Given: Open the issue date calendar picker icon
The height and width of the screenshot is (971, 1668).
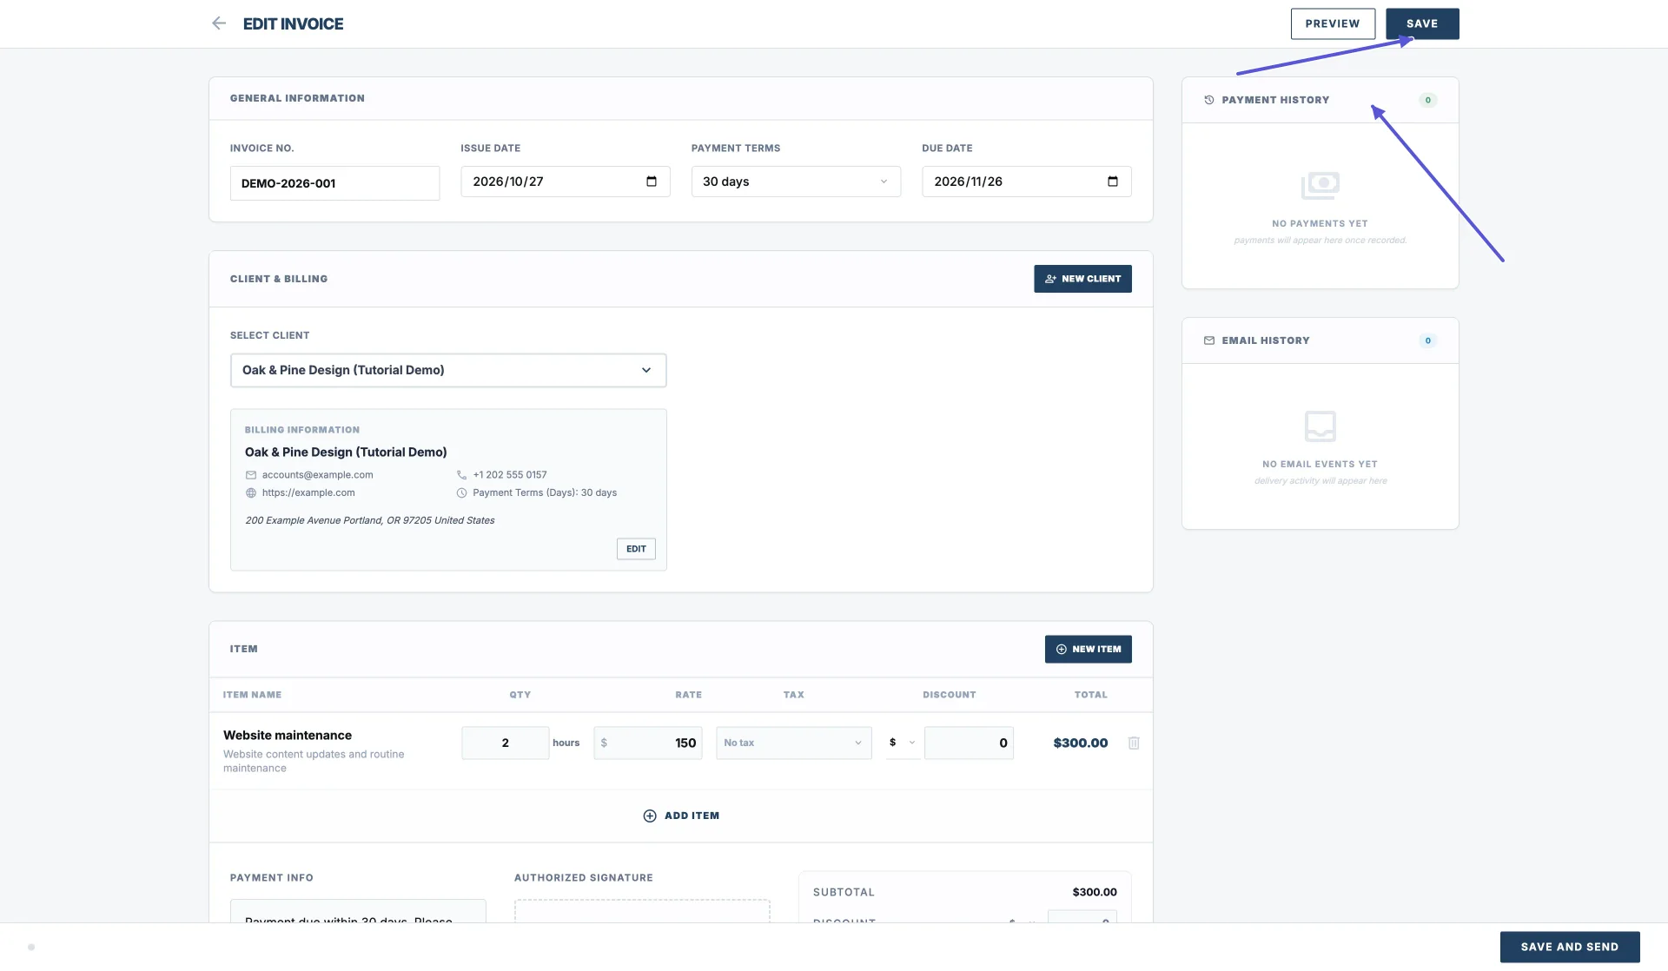Looking at the screenshot, I should pos(652,182).
